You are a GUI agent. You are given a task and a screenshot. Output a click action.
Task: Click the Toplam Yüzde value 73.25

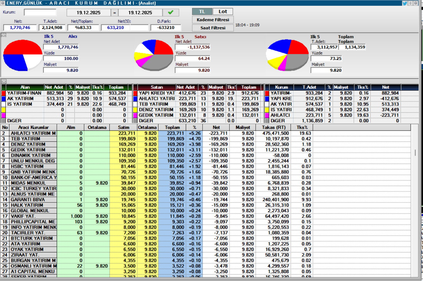(326, 58)
